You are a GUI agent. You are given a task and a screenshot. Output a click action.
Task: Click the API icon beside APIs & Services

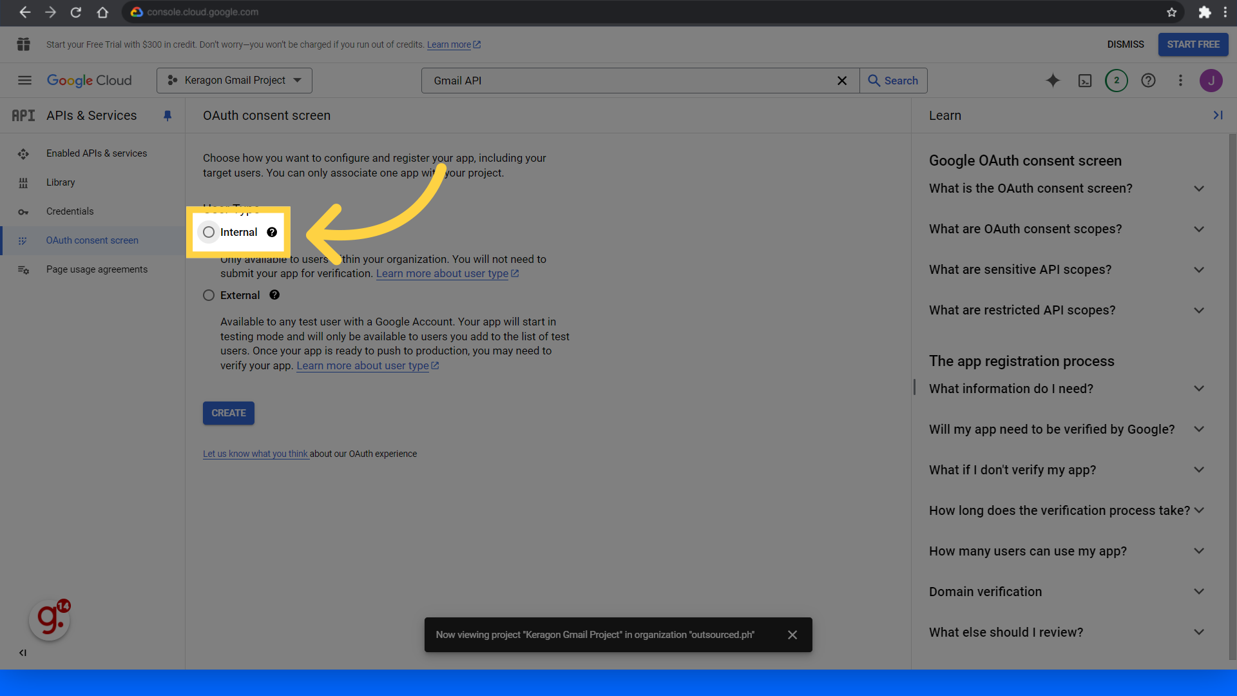pos(23,115)
